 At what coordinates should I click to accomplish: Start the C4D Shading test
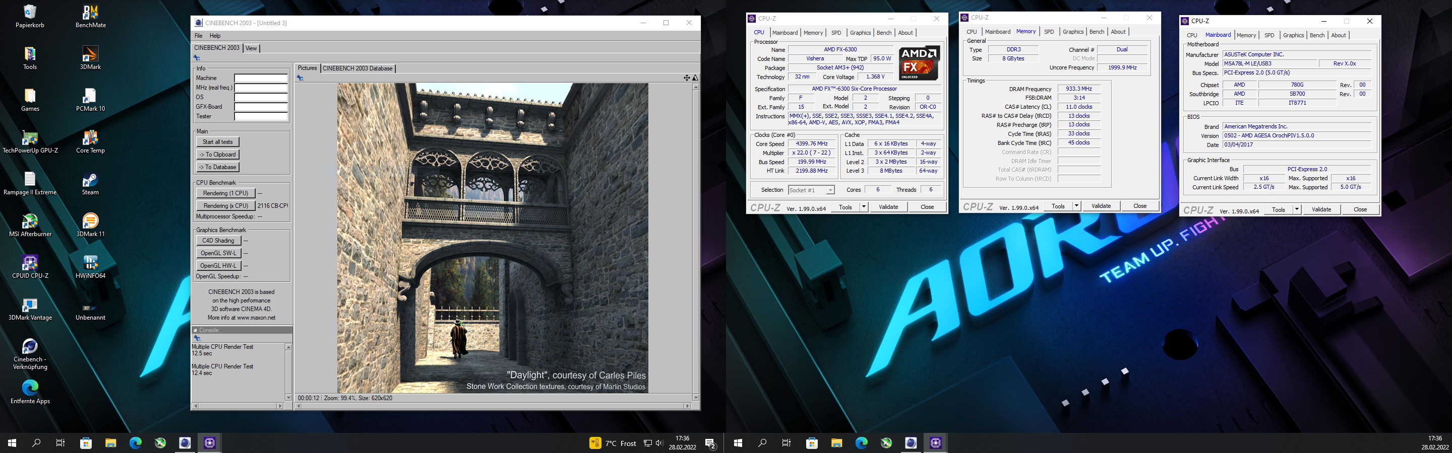point(218,240)
